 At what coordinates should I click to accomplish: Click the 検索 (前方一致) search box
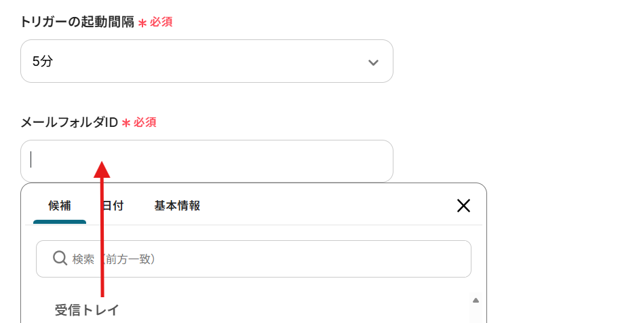(x=271, y=259)
